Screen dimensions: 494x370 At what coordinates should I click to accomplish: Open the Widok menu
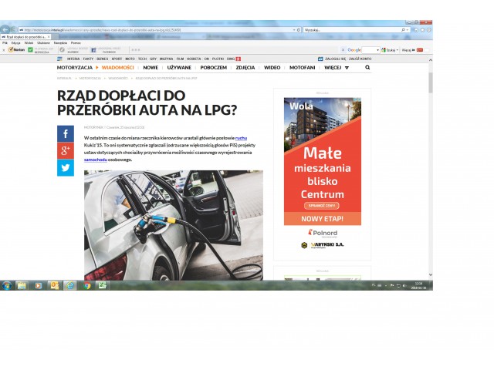click(29, 42)
